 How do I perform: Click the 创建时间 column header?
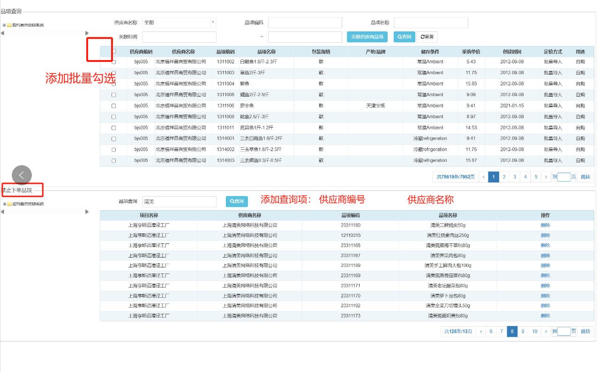tap(512, 52)
